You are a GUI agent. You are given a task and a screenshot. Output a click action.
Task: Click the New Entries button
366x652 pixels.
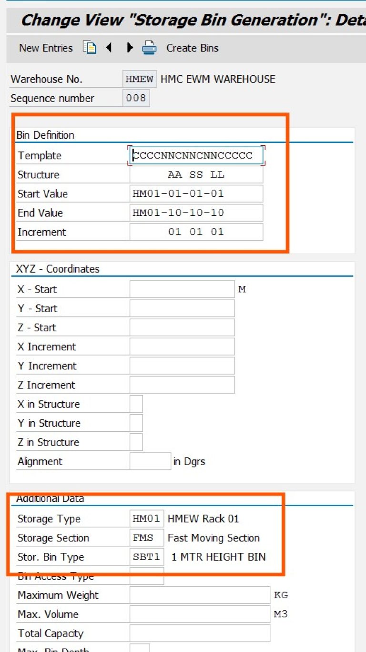click(x=46, y=48)
